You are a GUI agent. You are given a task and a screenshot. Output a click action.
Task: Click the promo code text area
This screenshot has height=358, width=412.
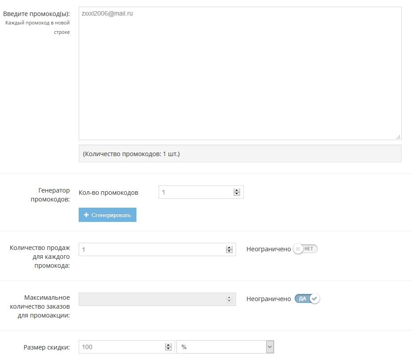pos(240,73)
